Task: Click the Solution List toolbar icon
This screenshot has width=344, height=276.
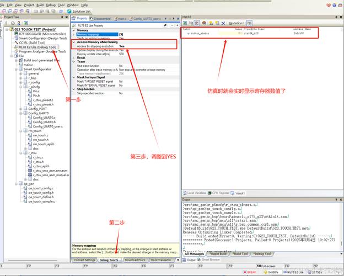Action: 83,10
